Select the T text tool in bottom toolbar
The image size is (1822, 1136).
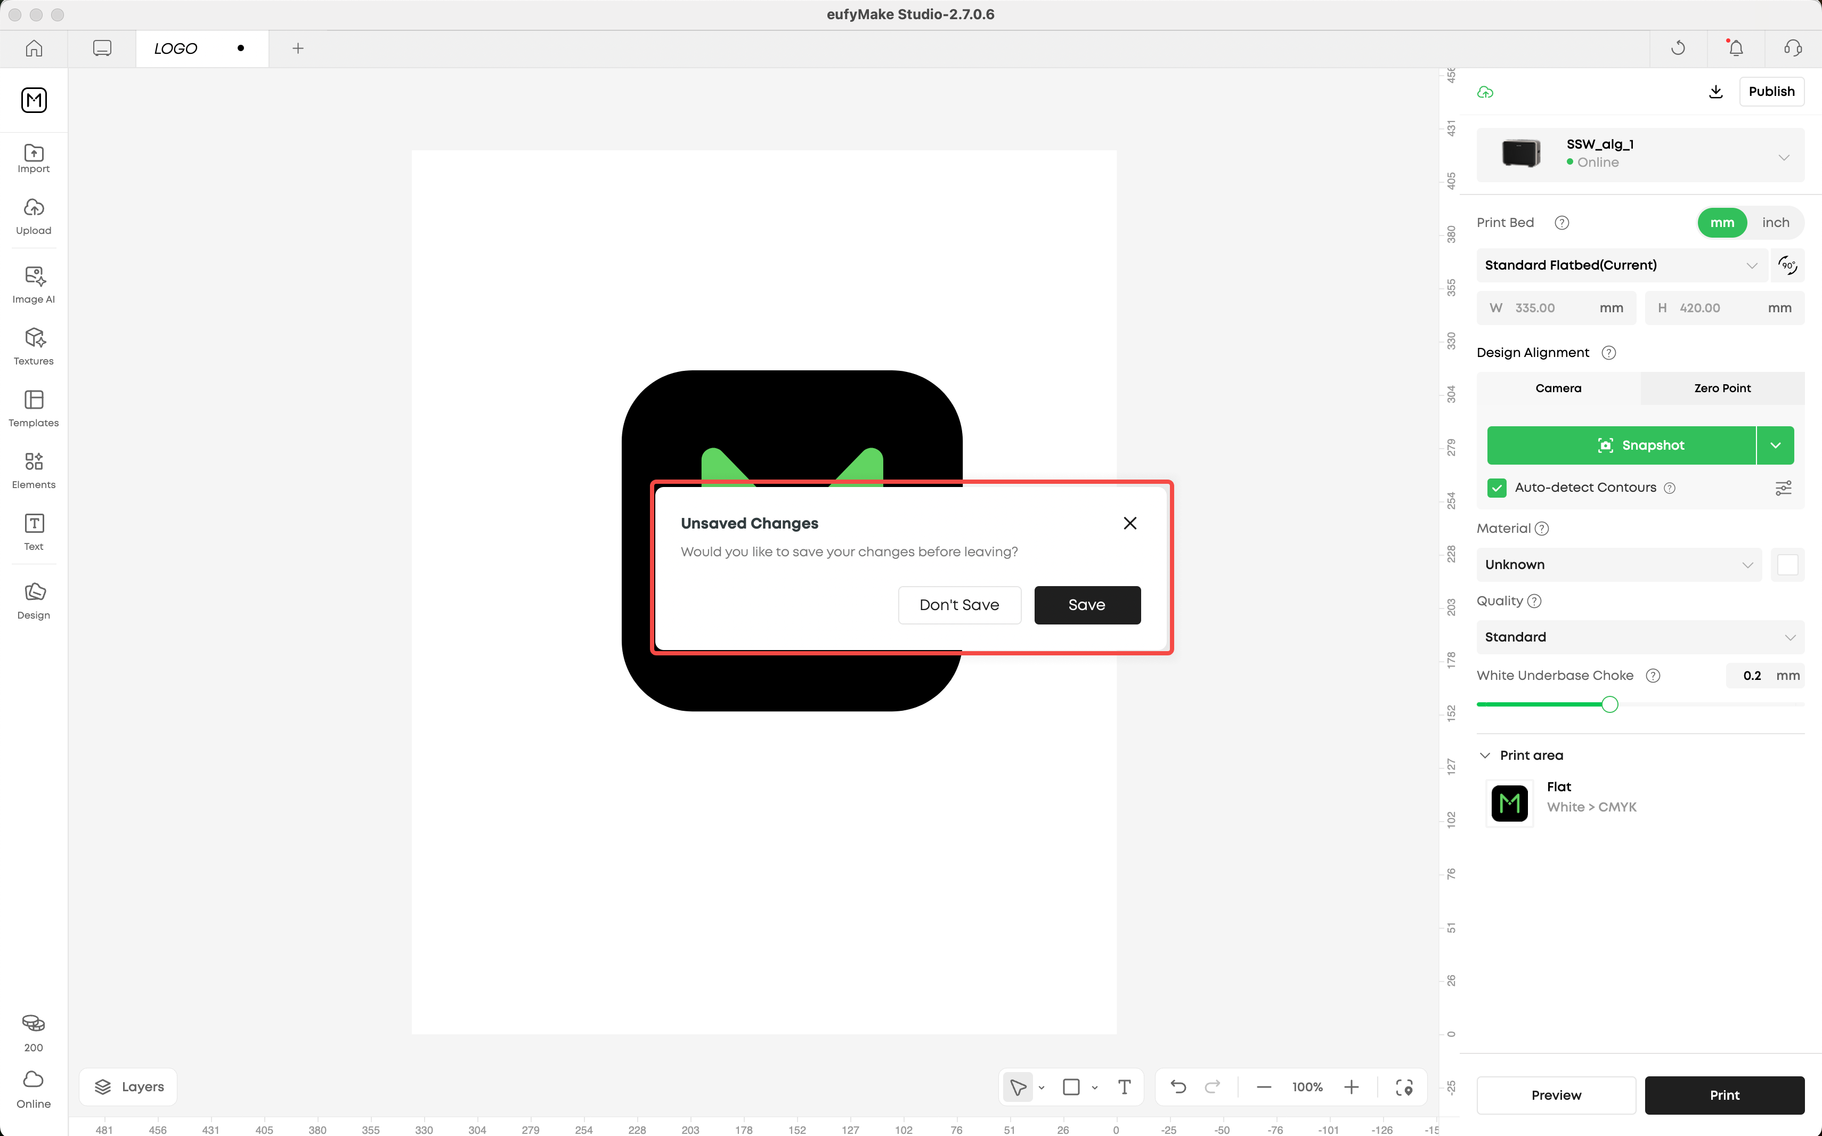click(1124, 1087)
